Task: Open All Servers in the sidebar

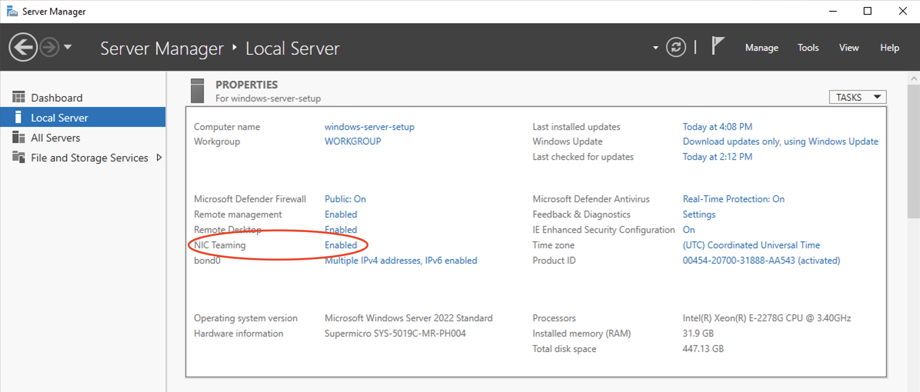Action: (83, 138)
